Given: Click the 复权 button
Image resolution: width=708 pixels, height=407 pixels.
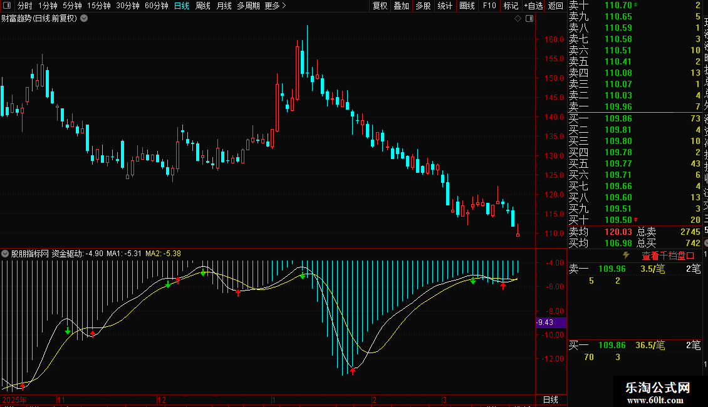Looking at the screenshot, I should coord(380,6).
